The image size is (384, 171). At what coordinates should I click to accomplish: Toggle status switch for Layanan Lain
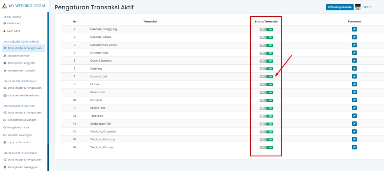[266, 77]
